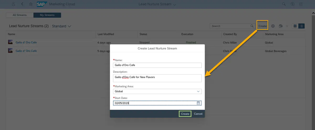
Task: Click the "Global Beverages" cell
Action: [x=276, y=51]
